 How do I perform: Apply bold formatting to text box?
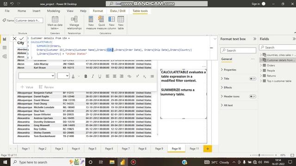click(x=86, y=76)
